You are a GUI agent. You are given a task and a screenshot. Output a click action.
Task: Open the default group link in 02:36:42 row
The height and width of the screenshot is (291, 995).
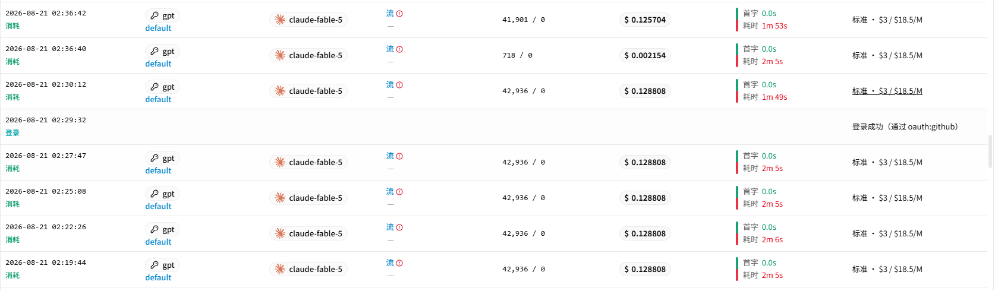158,28
